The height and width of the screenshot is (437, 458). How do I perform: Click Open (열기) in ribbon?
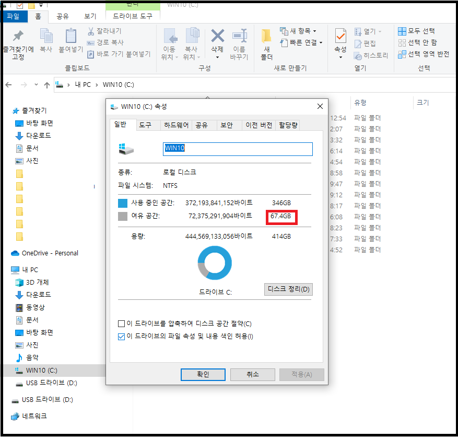point(368,31)
